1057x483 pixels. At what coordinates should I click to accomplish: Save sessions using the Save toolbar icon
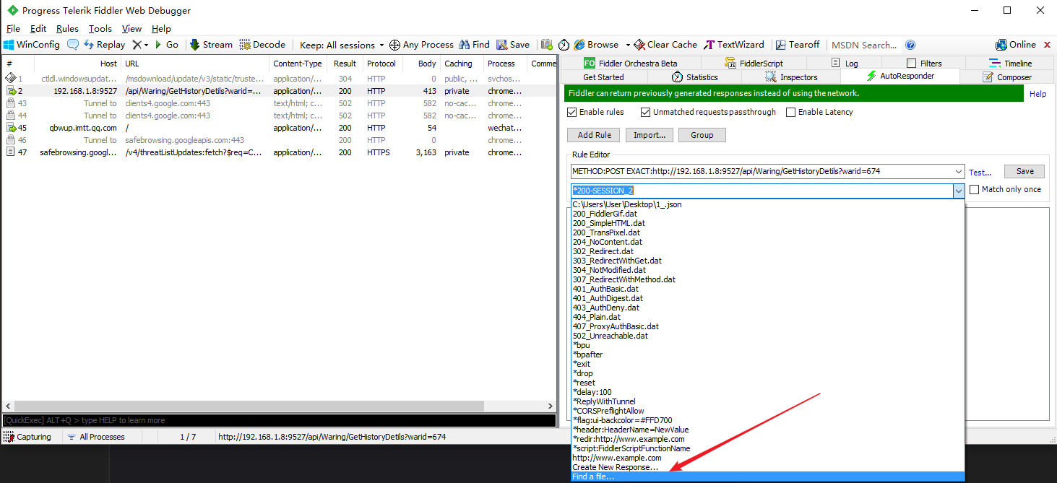(513, 45)
